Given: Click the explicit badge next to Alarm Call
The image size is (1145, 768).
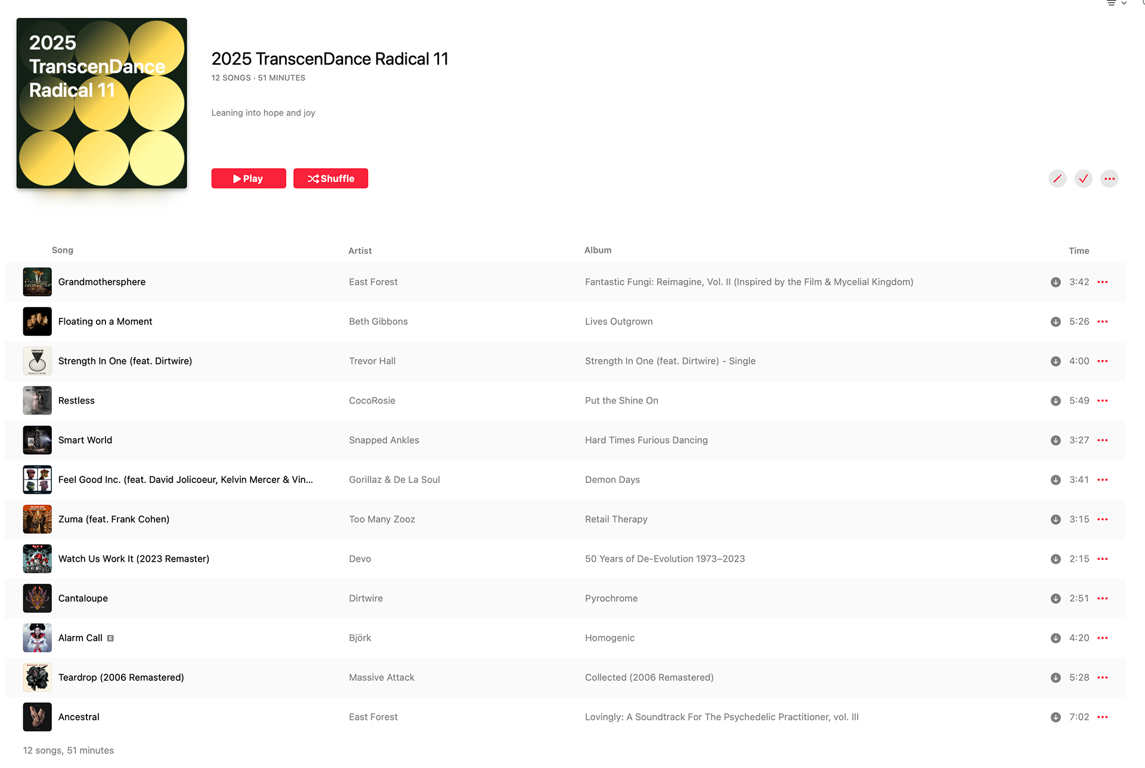Looking at the screenshot, I should (110, 638).
